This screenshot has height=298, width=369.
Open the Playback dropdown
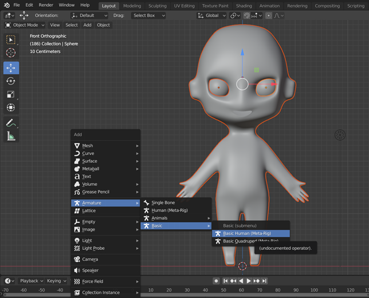(32, 281)
